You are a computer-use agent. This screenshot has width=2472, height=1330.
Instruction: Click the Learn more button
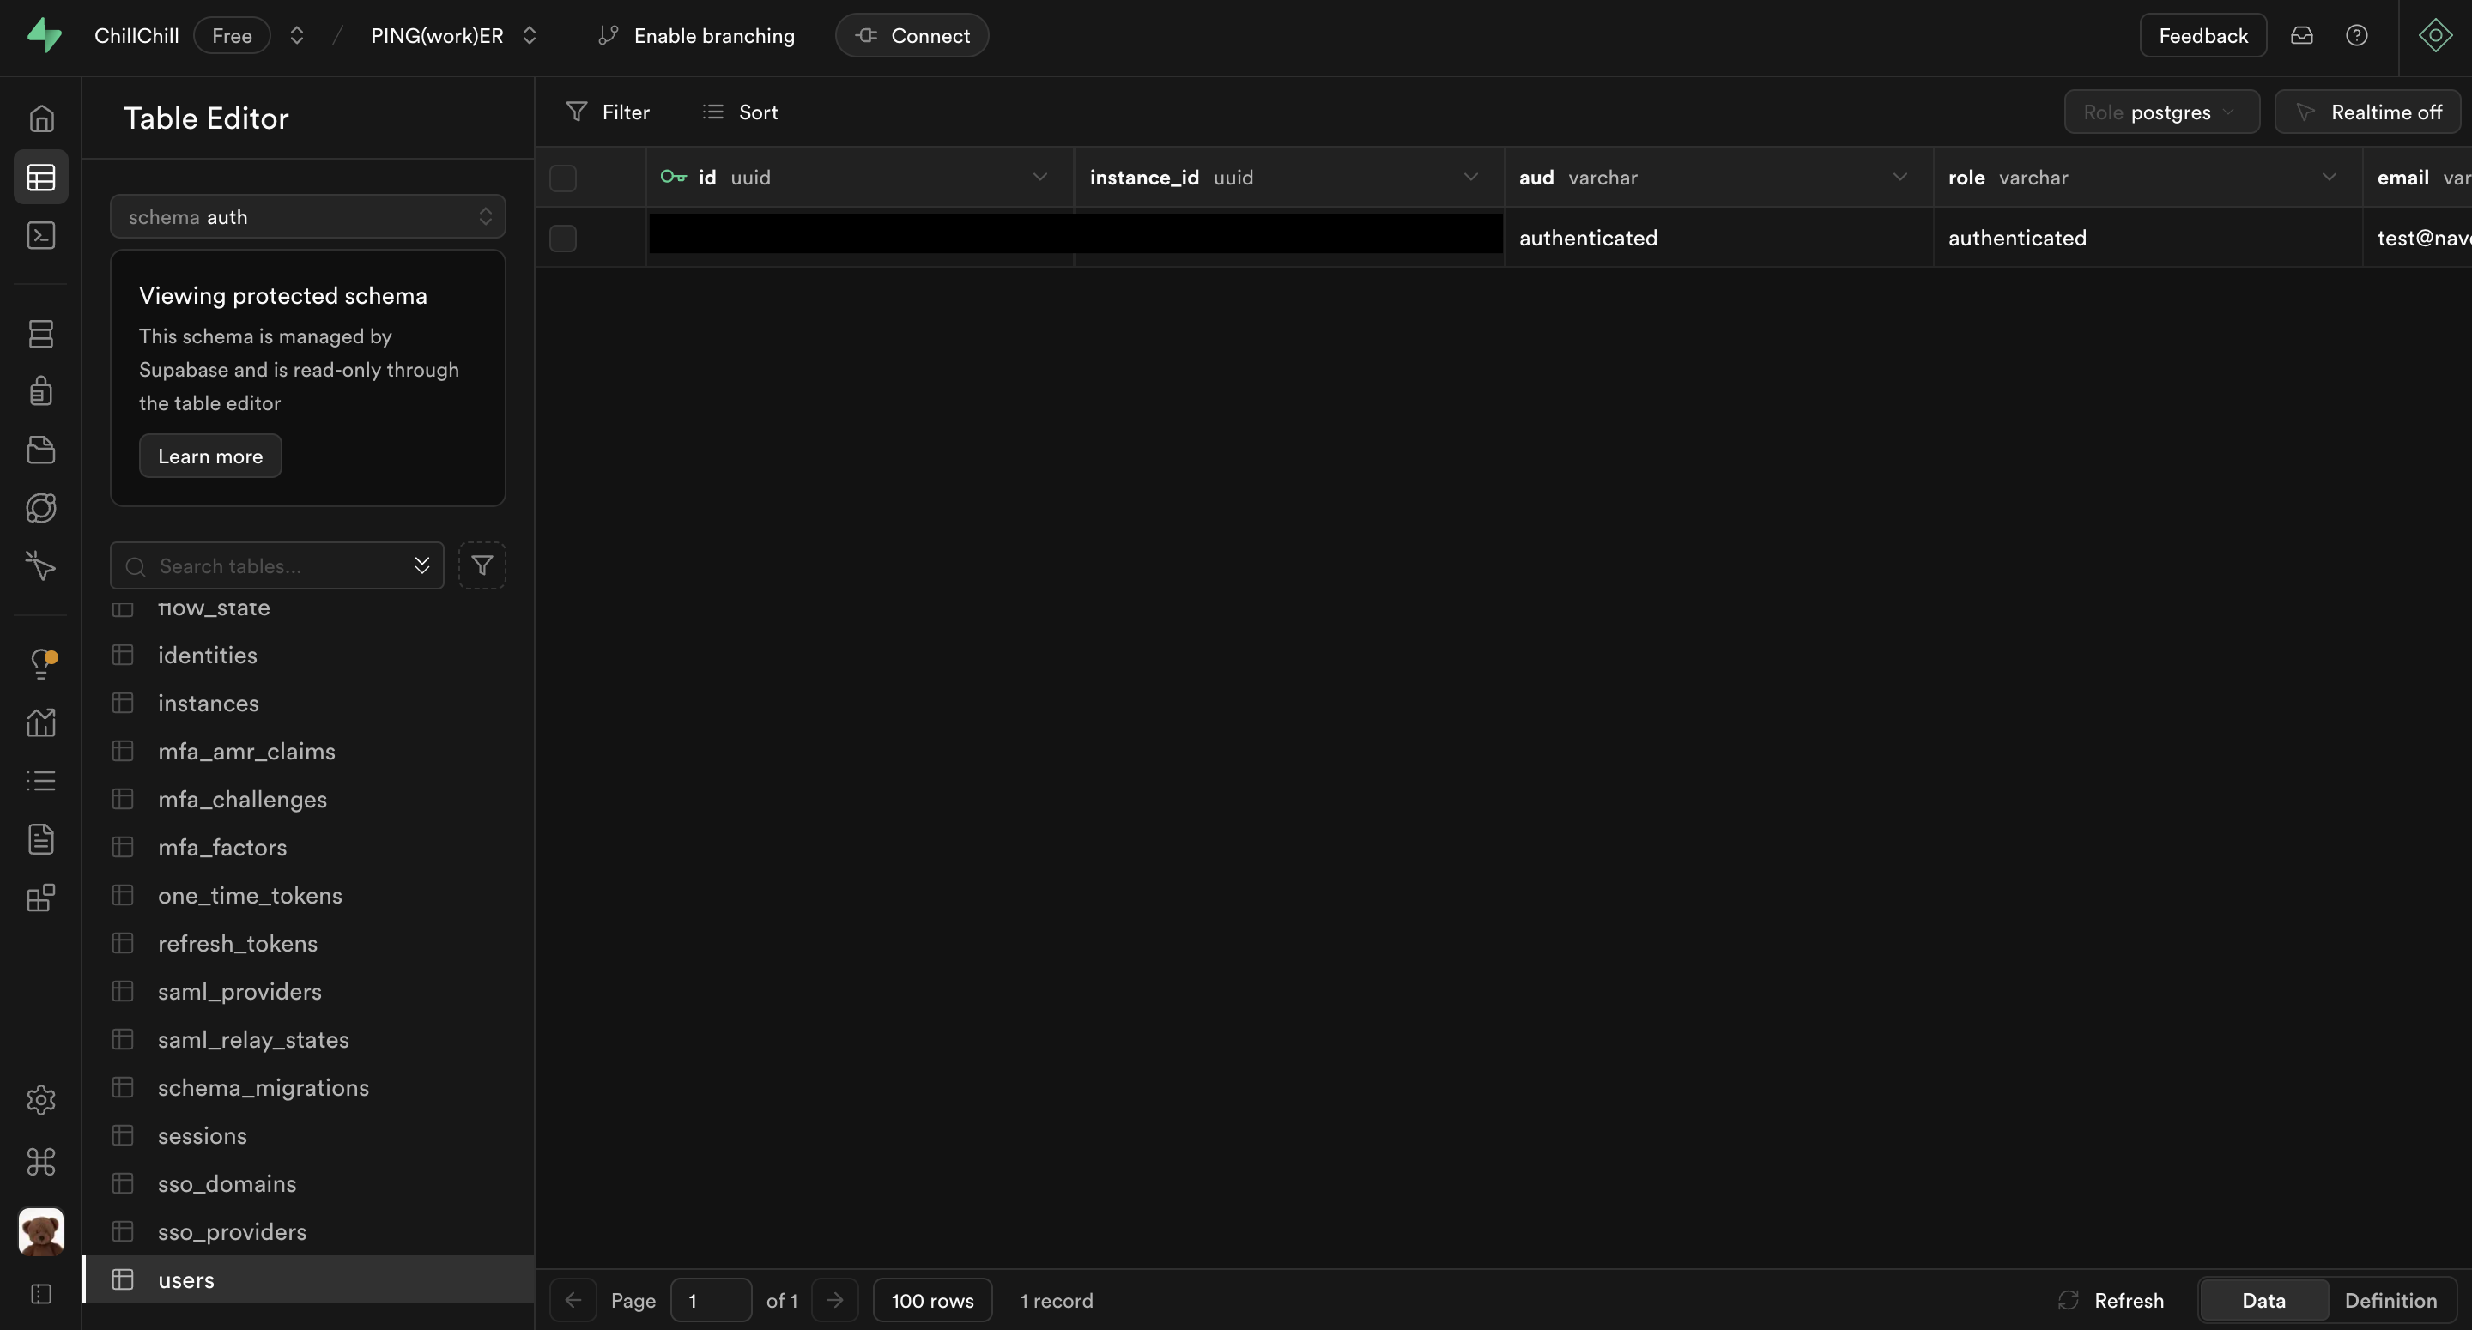click(x=210, y=456)
